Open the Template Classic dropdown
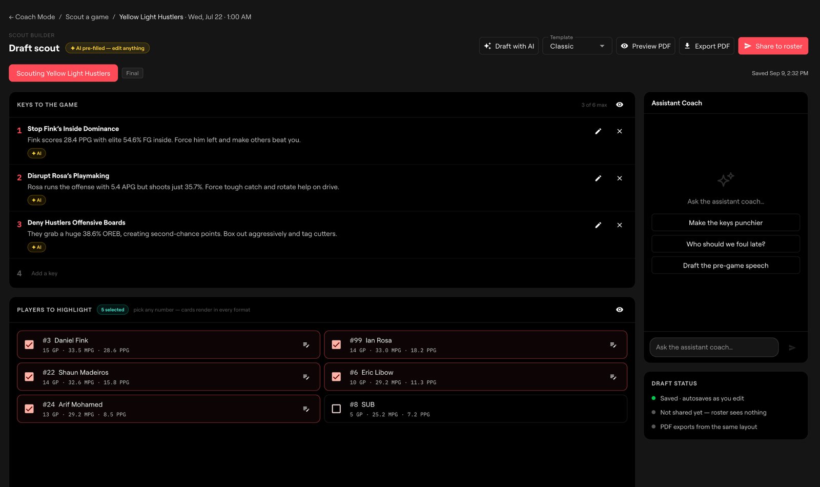The height and width of the screenshot is (487, 820). click(x=577, y=46)
